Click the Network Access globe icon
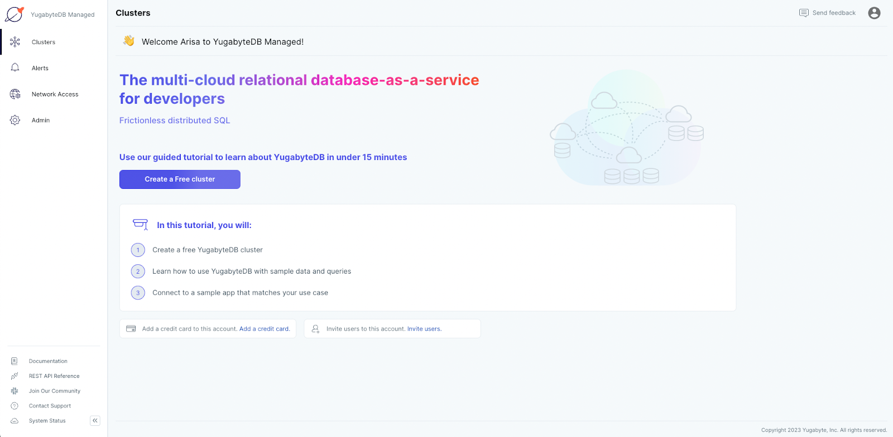893x437 pixels. tap(15, 94)
